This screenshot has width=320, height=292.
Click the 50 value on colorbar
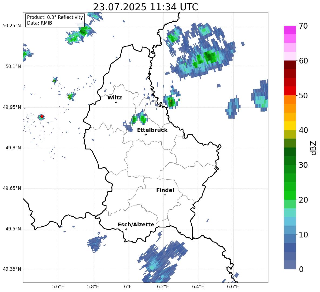(303, 95)
